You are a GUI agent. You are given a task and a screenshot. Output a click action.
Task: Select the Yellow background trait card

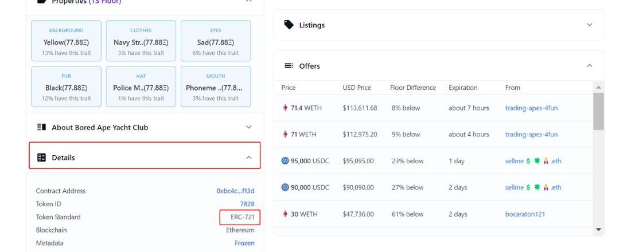pos(66,41)
